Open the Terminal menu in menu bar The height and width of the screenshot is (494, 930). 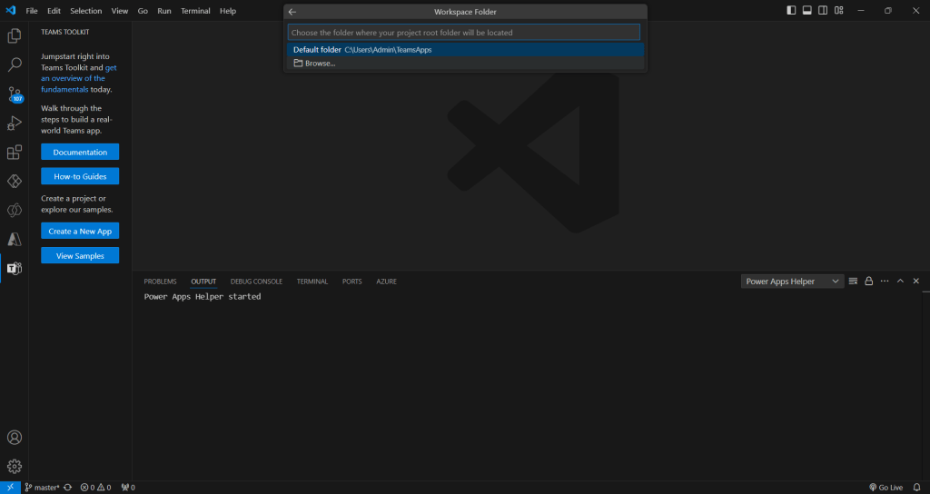[x=195, y=11]
